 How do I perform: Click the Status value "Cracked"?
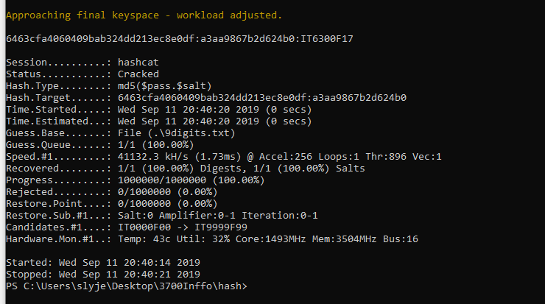click(138, 74)
